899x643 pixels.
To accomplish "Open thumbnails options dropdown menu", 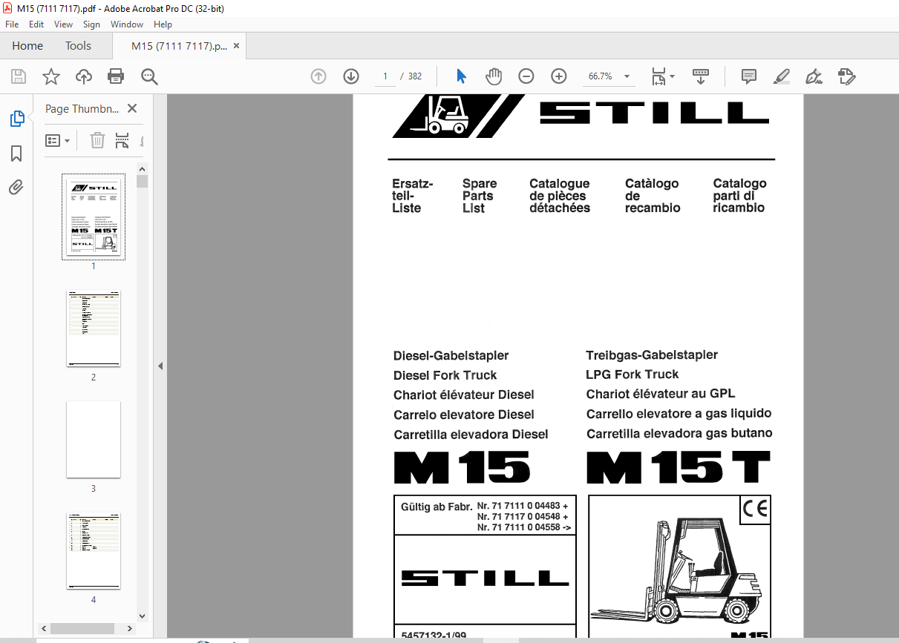I will (58, 140).
